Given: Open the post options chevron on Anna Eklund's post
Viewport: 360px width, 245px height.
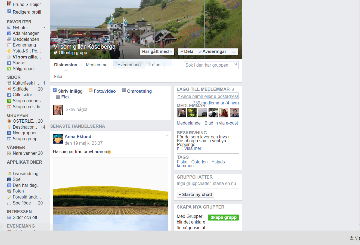Looking at the screenshot, I should 167,136.
